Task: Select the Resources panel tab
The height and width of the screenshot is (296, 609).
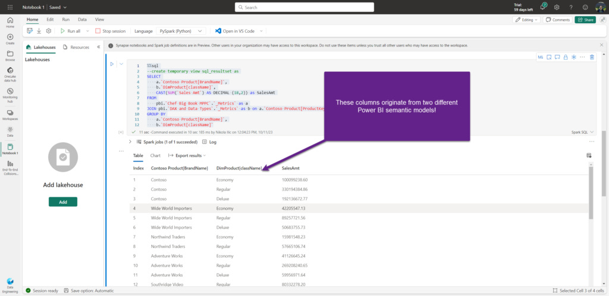Action: pos(76,47)
